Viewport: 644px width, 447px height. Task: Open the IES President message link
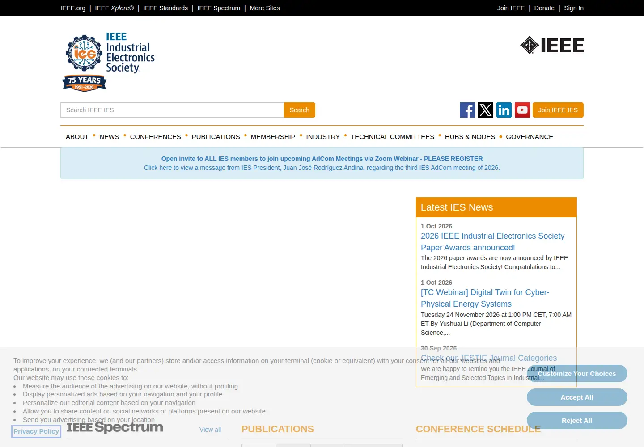point(322,168)
